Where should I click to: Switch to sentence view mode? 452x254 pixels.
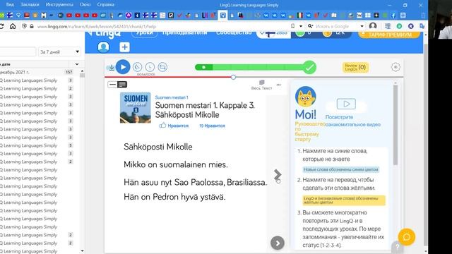point(112,85)
